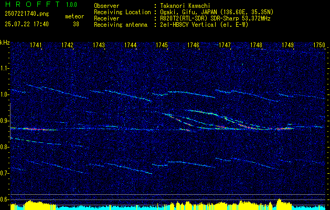Click the bright red echo near 1748
The width and height of the screenshot is (330, 210).
coord(248,127)
